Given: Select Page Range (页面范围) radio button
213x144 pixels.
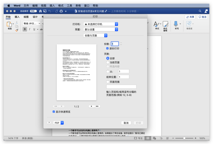Looking at the screenshot, I should (x=108, y=82).
